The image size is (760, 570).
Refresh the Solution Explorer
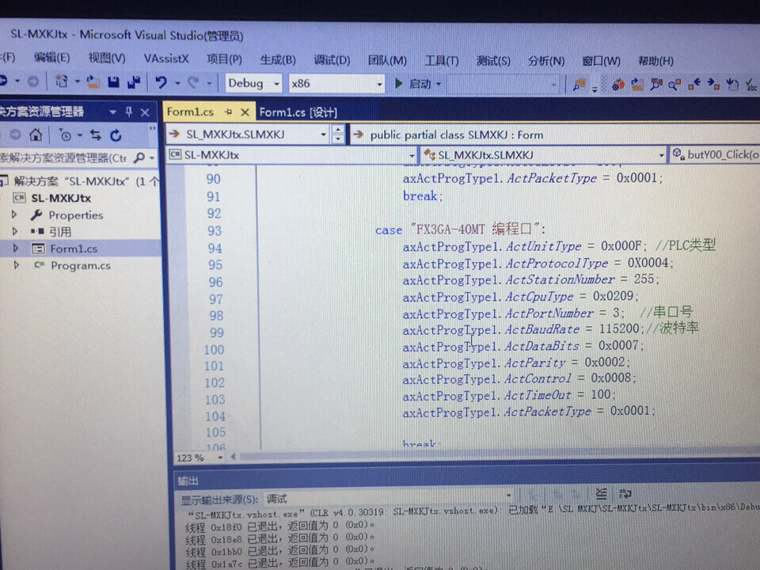116,135
